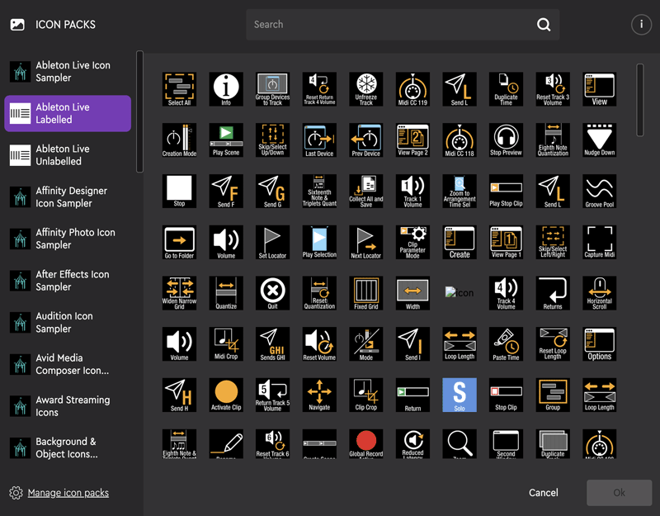The width and height of the screenshot is (660, 516).
Task: Click the Navigate icon
Action: pos(319,395)
